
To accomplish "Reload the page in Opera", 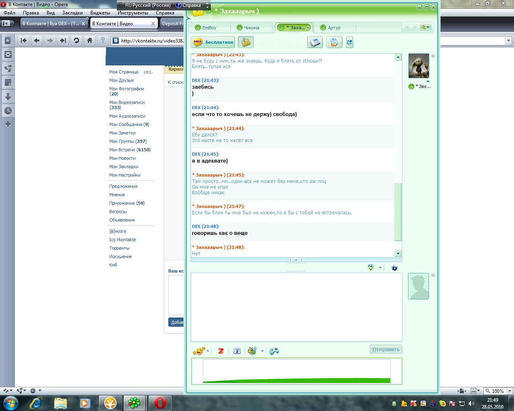I will coord(76,41).
